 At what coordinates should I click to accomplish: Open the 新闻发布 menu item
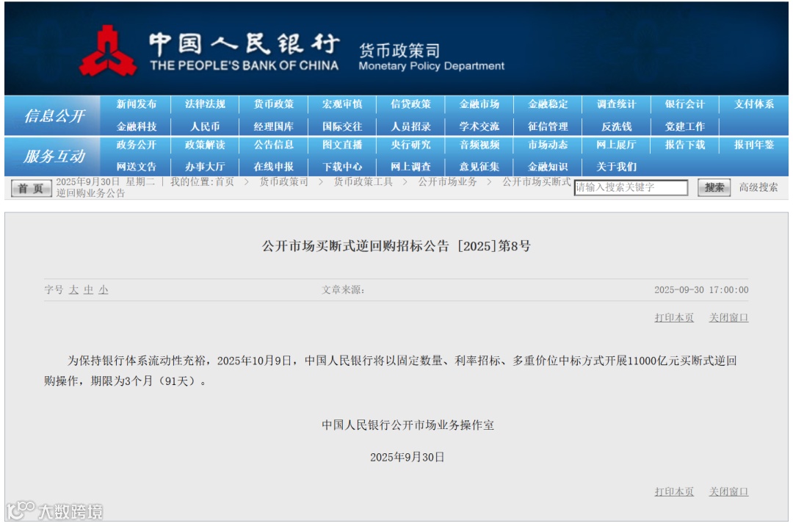pyautogui.click(x=136, y=104)
